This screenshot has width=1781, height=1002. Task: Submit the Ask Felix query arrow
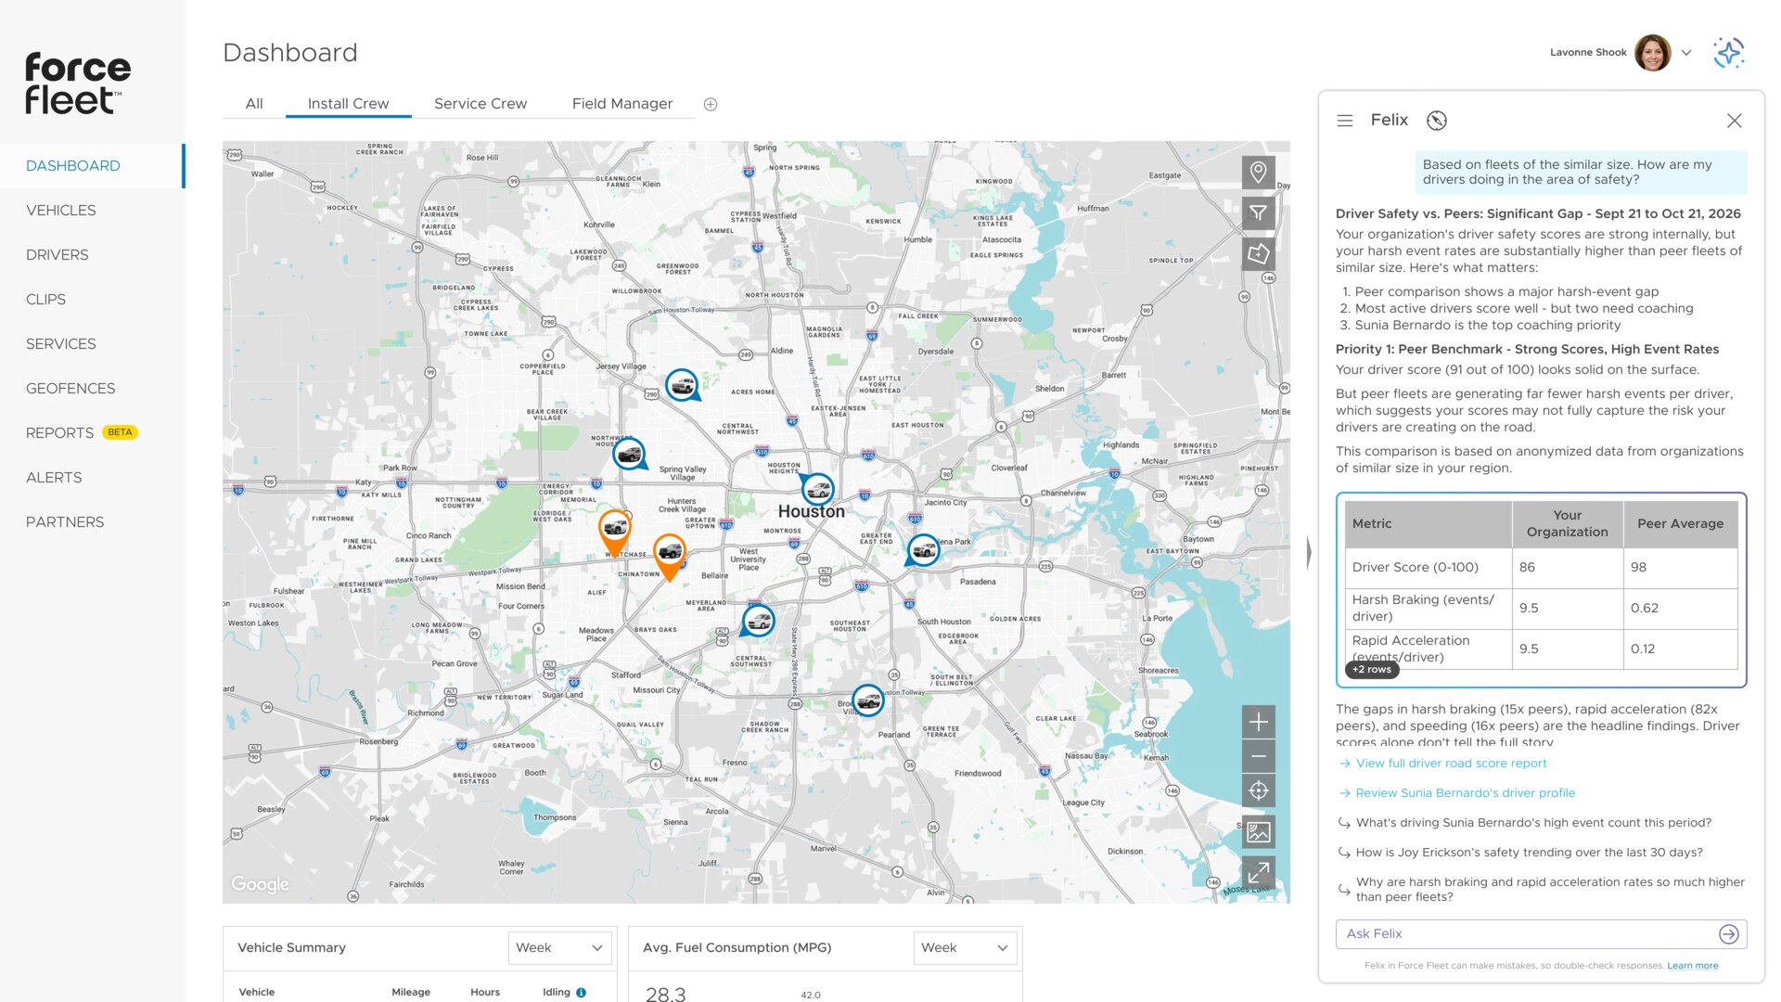click(x=1728, y=934)
